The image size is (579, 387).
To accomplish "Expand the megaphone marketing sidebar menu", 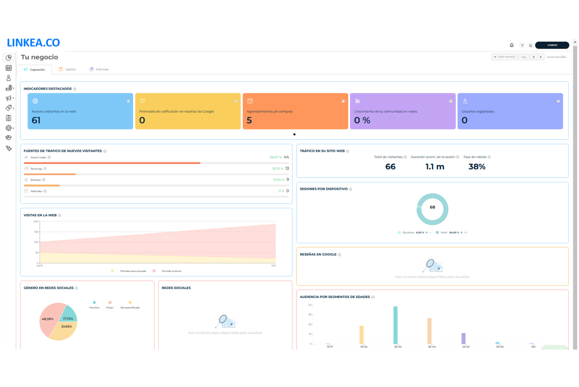I will point(9,98).
